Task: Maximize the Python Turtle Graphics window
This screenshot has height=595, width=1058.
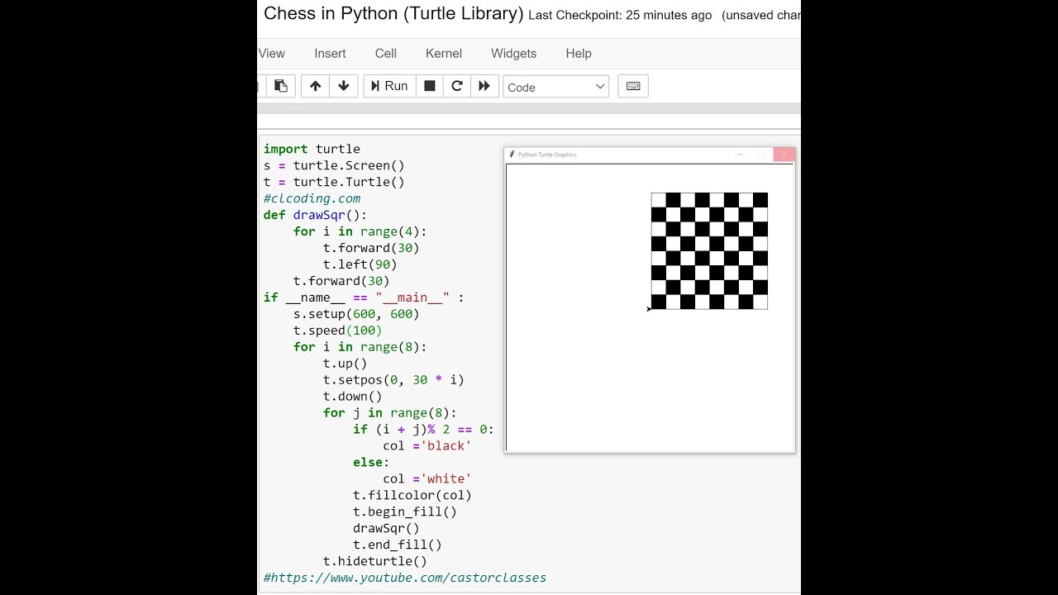Action: pos(761,155)
